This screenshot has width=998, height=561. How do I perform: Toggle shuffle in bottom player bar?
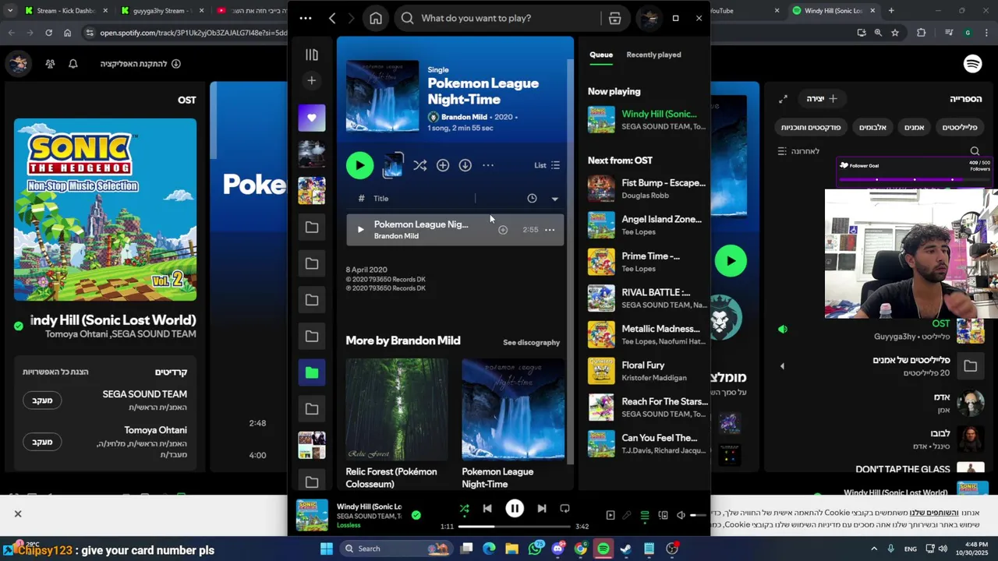tap(464, 509)
